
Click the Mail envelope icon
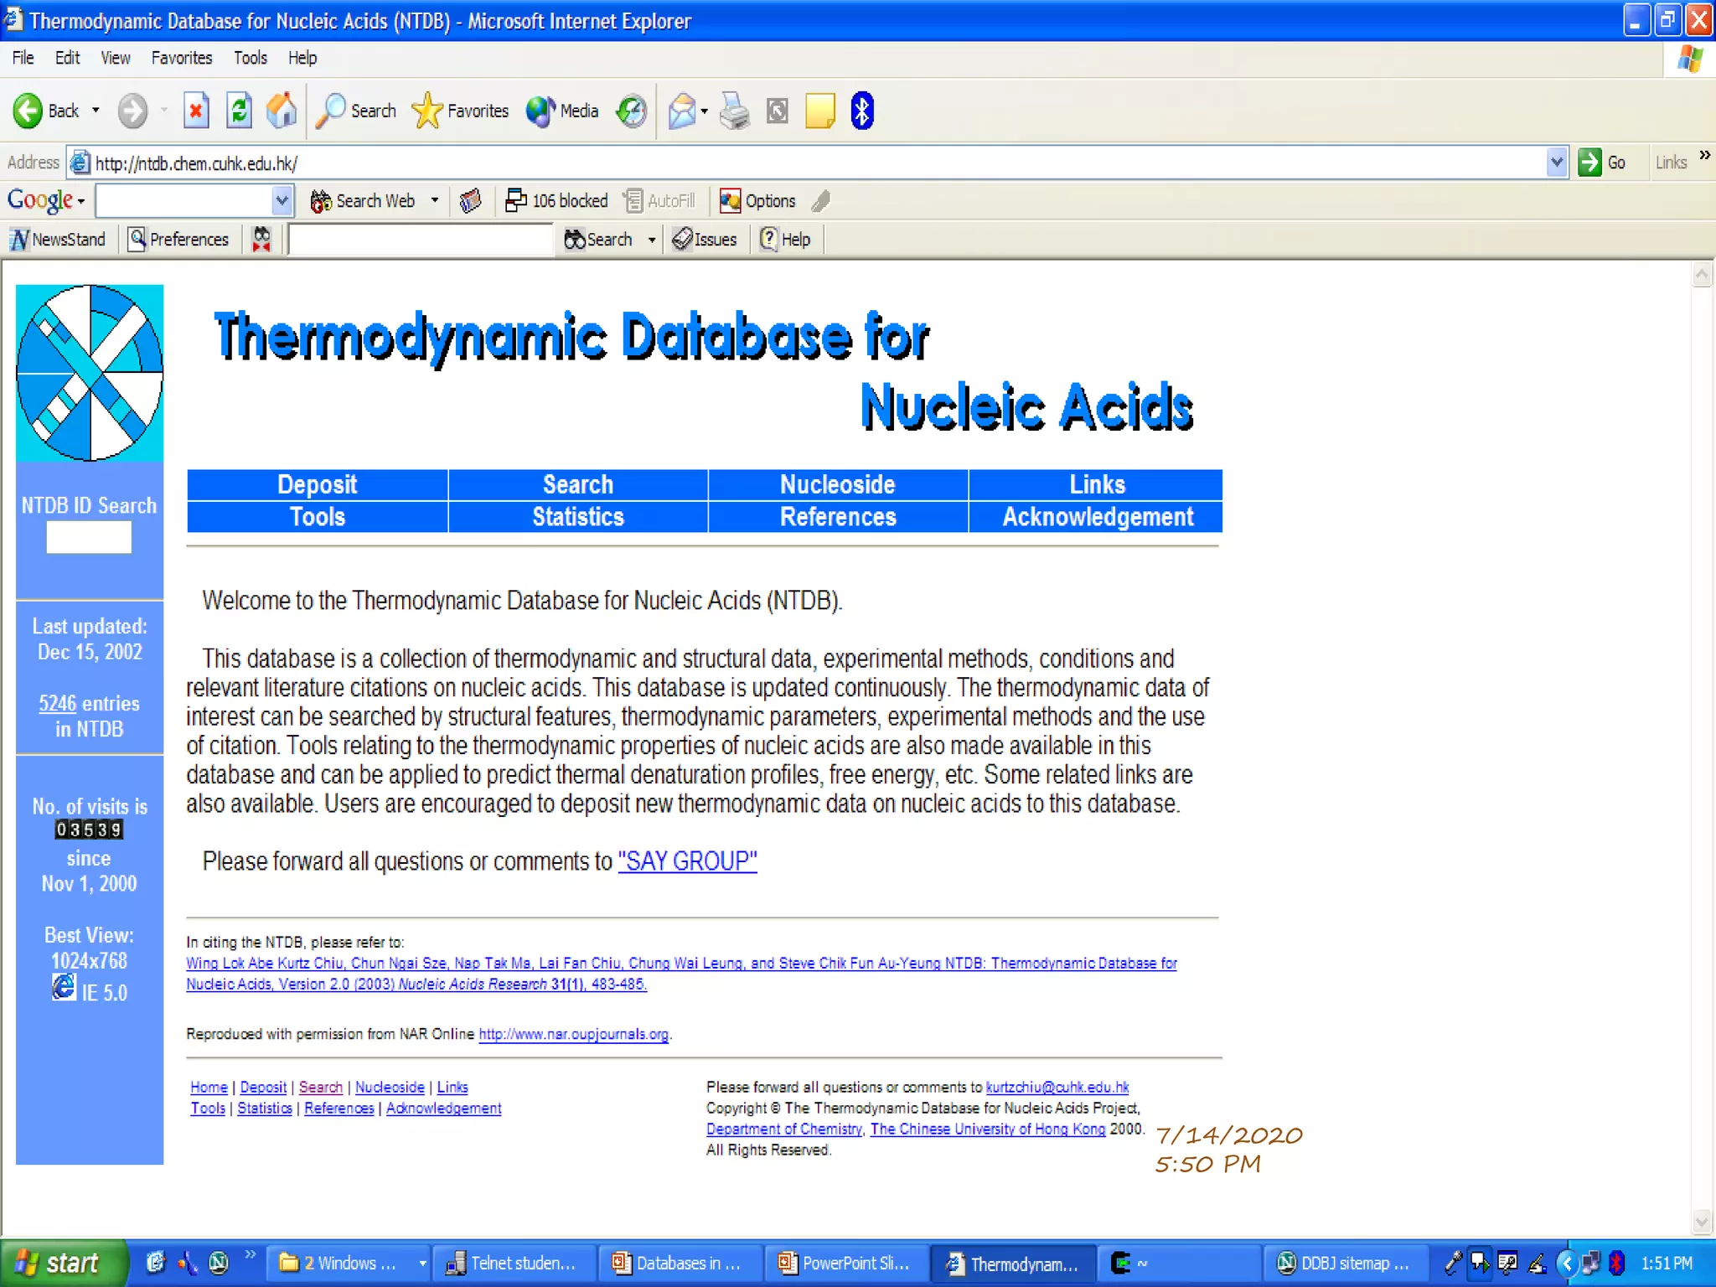point(682,111)
